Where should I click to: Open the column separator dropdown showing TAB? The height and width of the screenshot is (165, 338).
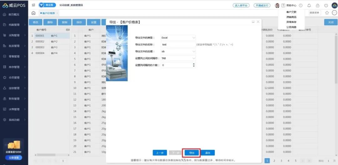click(x=178, y=58)
